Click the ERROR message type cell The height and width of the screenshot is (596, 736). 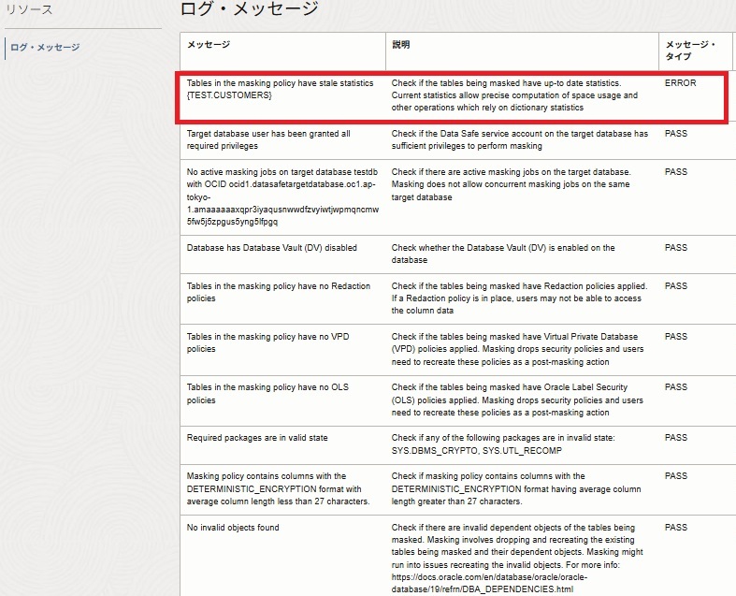(x=680, y=83)
